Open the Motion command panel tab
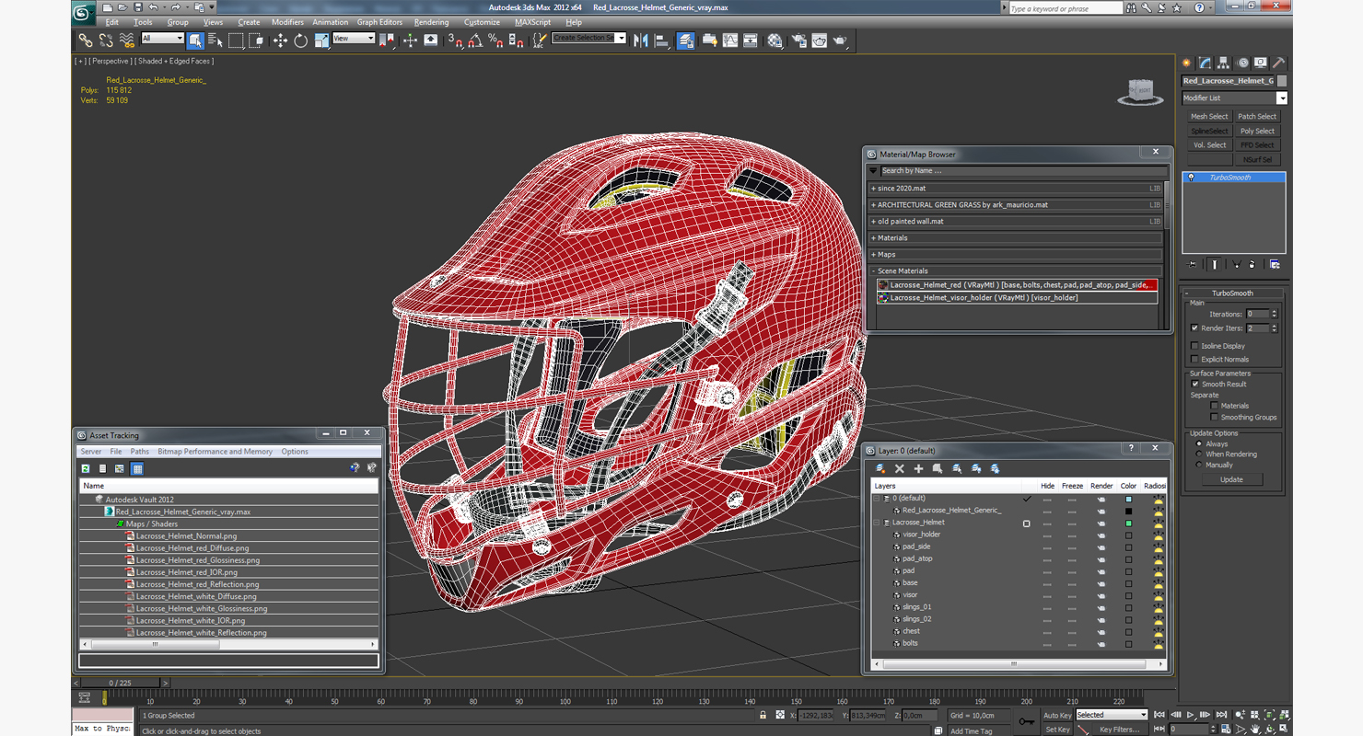Screen dimensions: 1363x736 (x=1242, y=63)
